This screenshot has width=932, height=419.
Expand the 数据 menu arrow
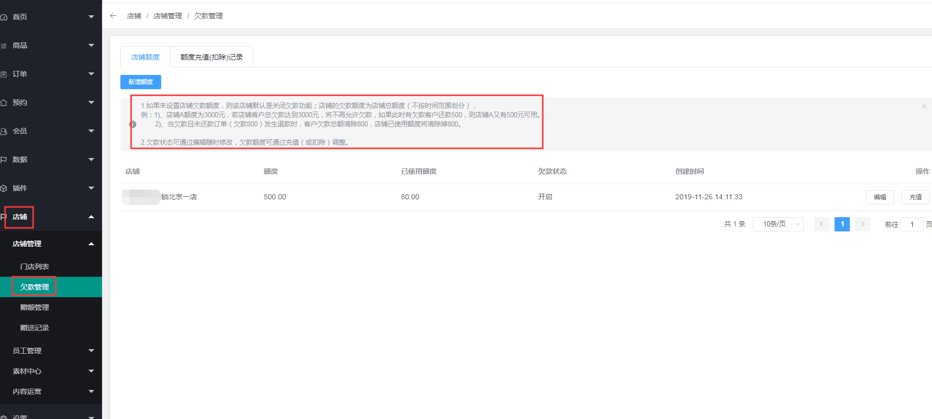coord(91,160)
